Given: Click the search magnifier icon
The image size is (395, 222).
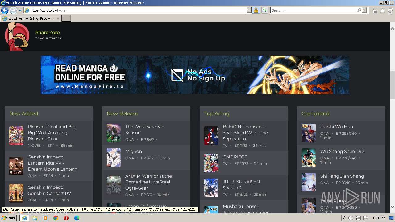Looking at the screenshot, I should click(x=359, y=10).
